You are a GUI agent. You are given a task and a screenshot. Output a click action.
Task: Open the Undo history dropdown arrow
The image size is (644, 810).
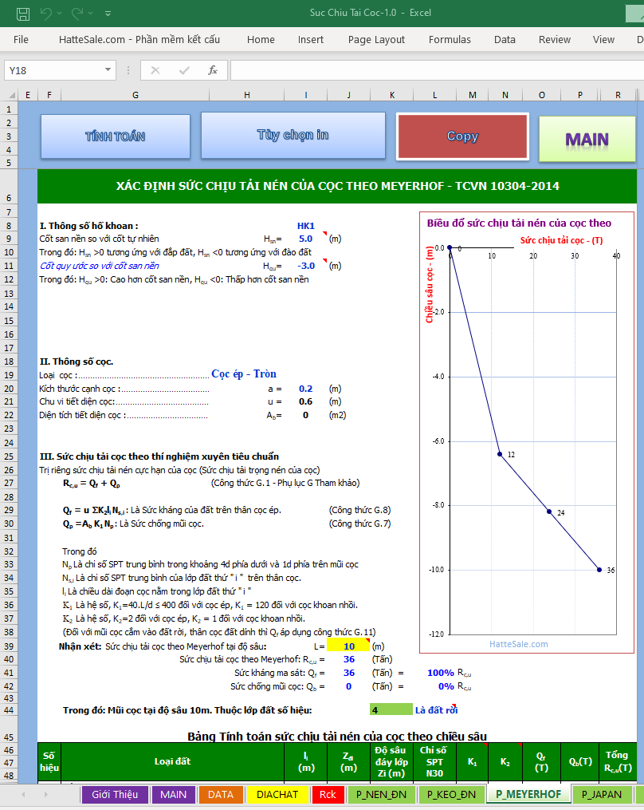59,14
